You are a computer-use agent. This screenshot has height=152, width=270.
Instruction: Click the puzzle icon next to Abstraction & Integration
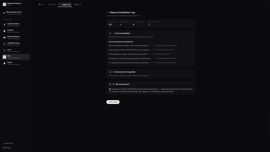114,72
